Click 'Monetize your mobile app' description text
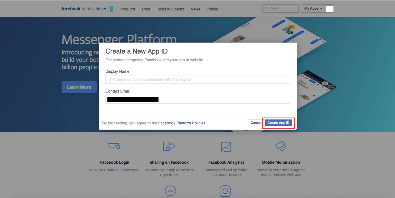Viewport: 395px width, 198px height. [281, 172]
